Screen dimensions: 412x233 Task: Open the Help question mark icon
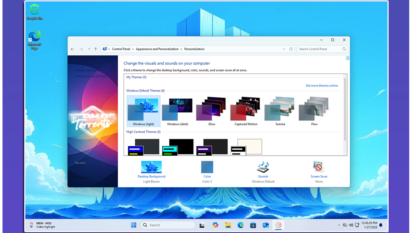point(347,58)
